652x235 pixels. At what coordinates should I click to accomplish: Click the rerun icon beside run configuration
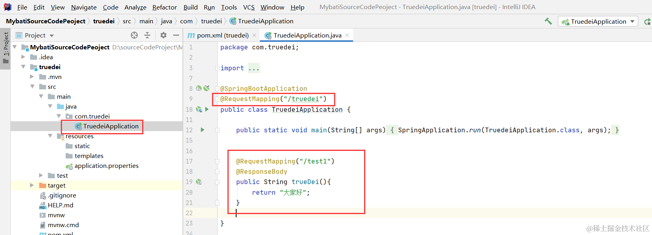click(647, 22)
